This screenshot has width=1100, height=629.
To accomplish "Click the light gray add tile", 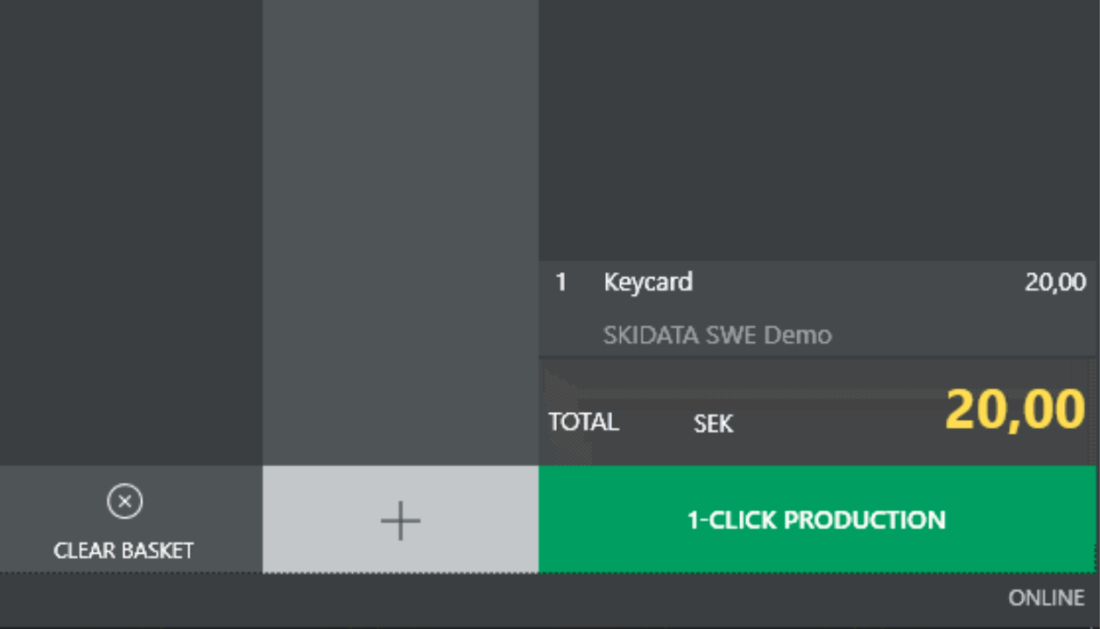I will click(400, 520).
